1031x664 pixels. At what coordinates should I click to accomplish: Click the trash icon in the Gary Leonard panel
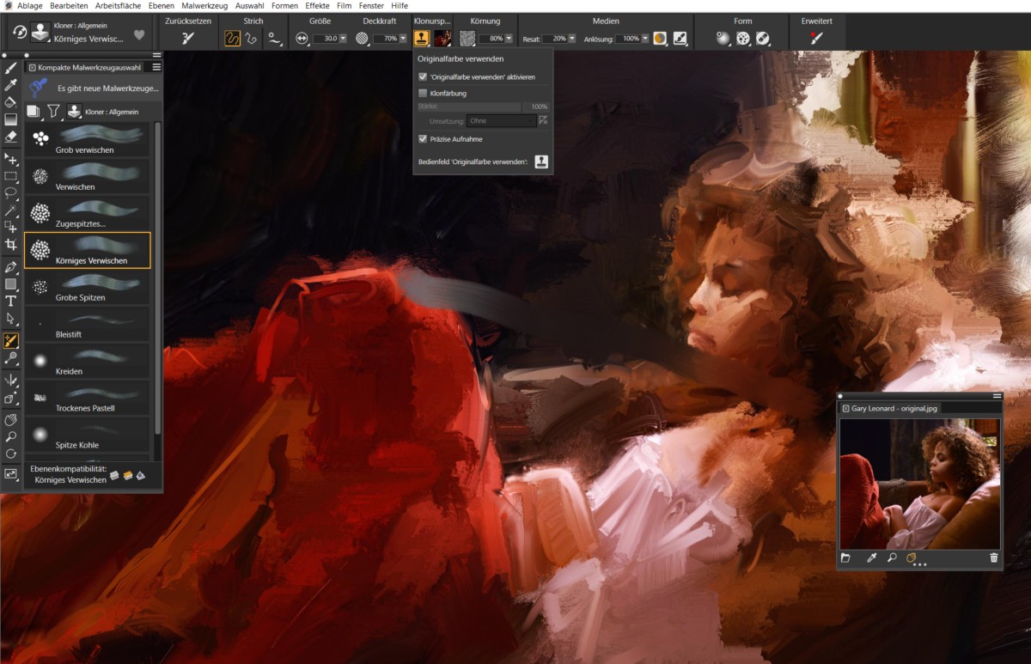click(x=994, y=557)
